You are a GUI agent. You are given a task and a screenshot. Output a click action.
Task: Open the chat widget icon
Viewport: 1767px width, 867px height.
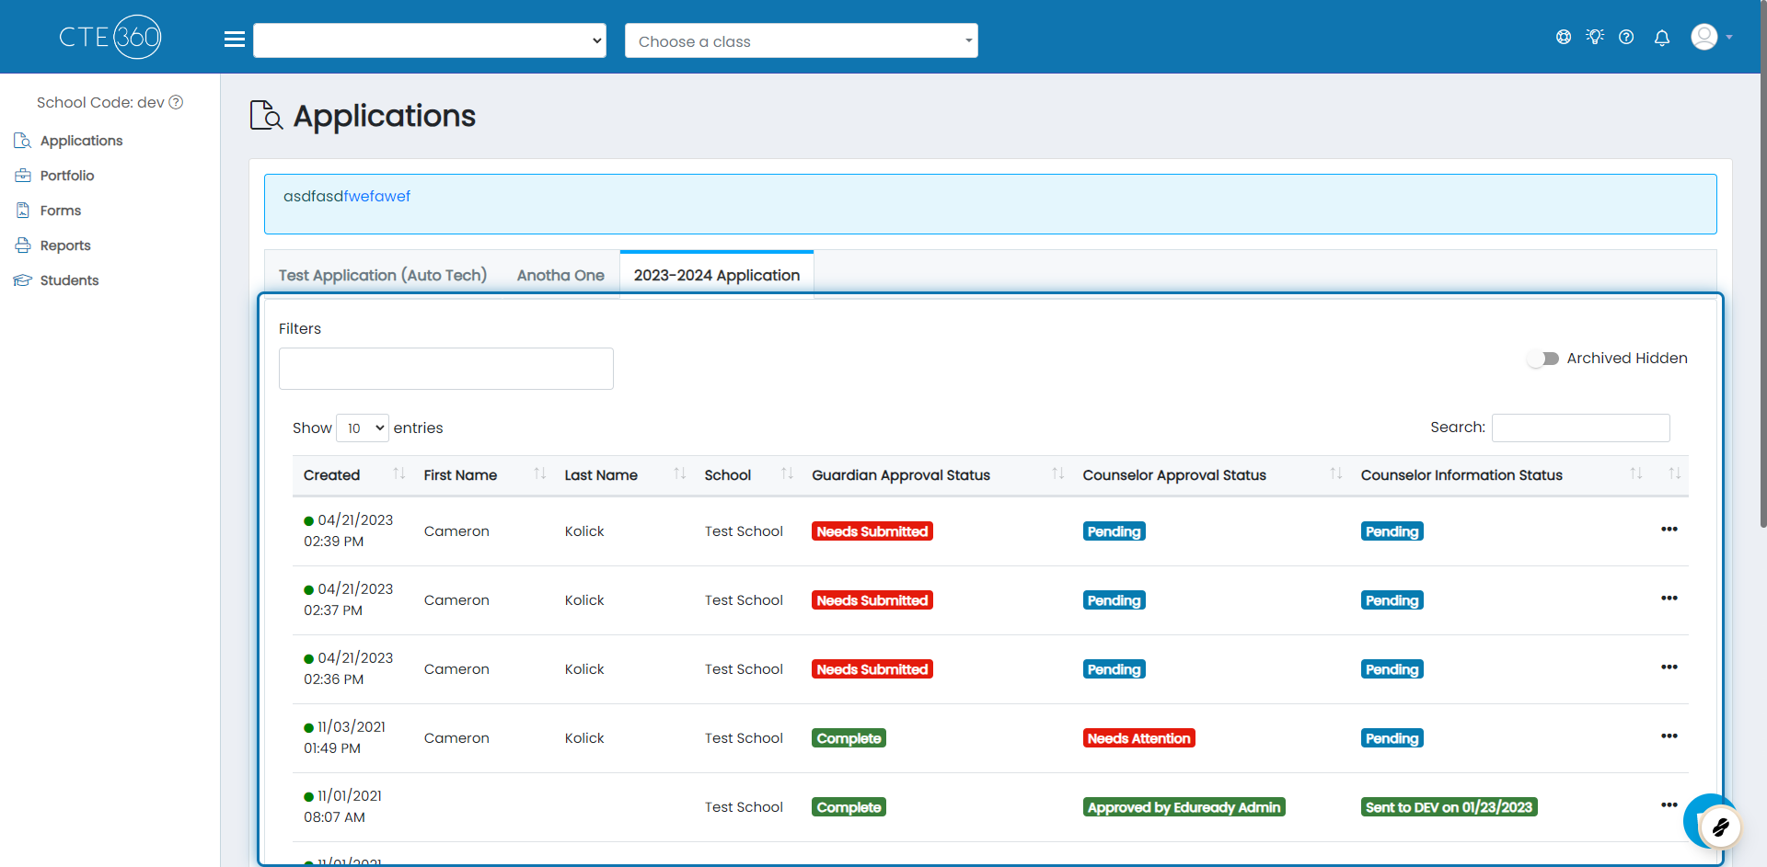(1713, 823)
